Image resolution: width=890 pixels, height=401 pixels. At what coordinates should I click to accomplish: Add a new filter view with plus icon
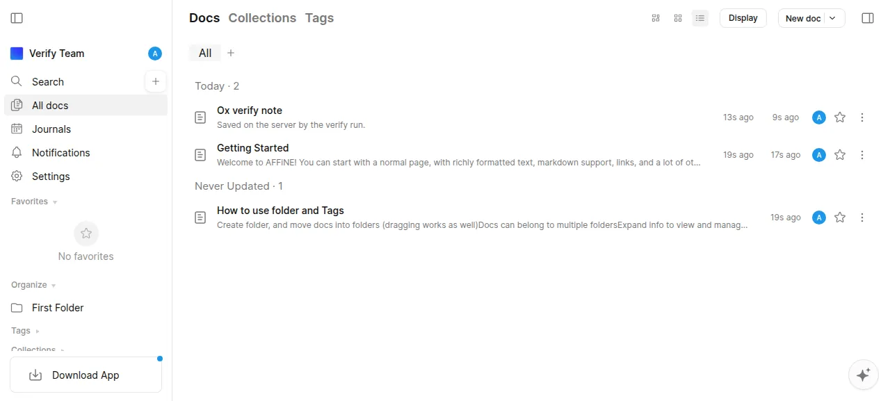tap(231, 53)
